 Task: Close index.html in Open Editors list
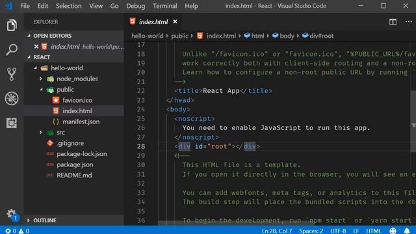36,47
